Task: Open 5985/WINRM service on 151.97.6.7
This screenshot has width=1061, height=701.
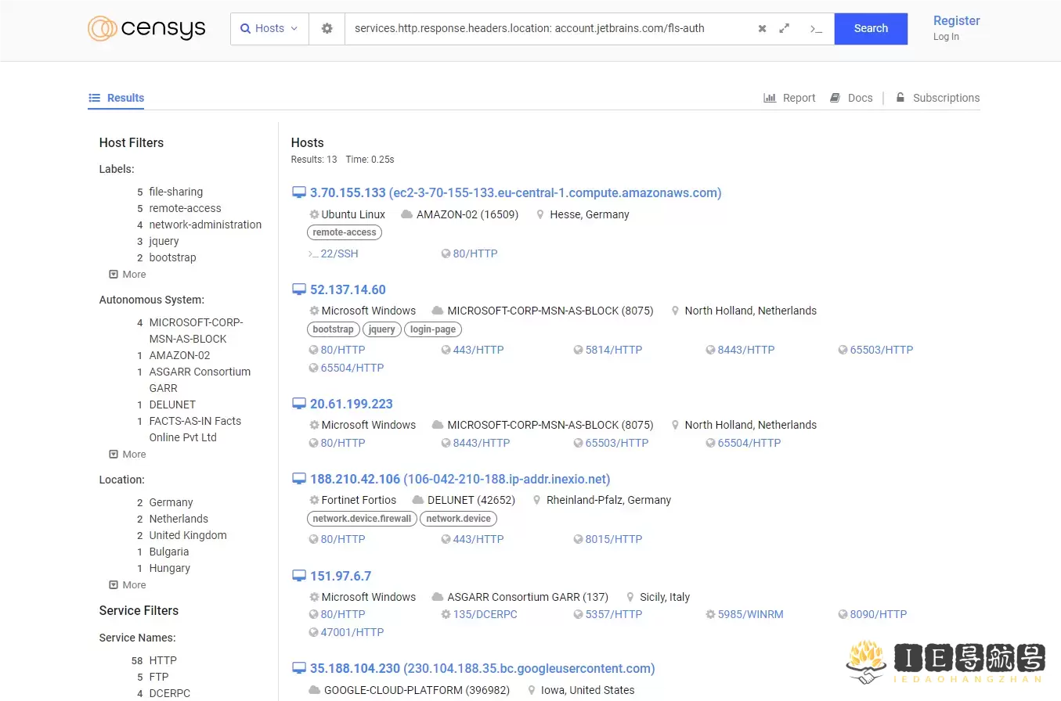Action: click(745, 614)
